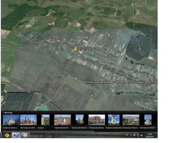Click the yellow pushpin placemark
Image resolution: width=192 pixels, height=143 pixels.
tap(76, 48)
